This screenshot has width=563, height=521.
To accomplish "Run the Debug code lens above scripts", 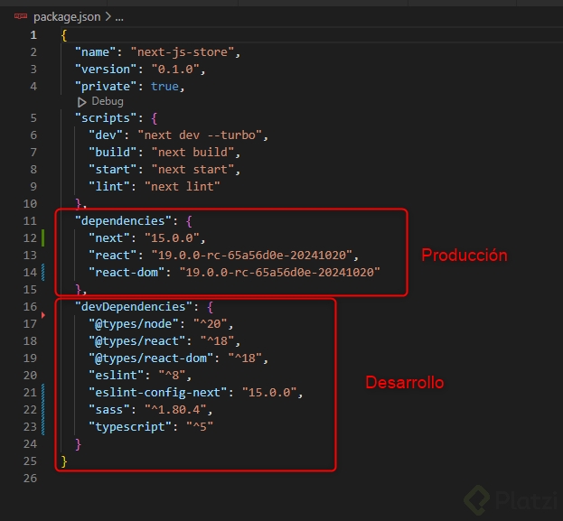I will click(x=107, y=102).
